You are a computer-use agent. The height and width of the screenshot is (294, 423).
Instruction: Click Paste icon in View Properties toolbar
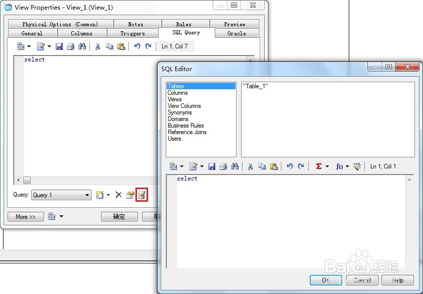[x=121, y=46]
